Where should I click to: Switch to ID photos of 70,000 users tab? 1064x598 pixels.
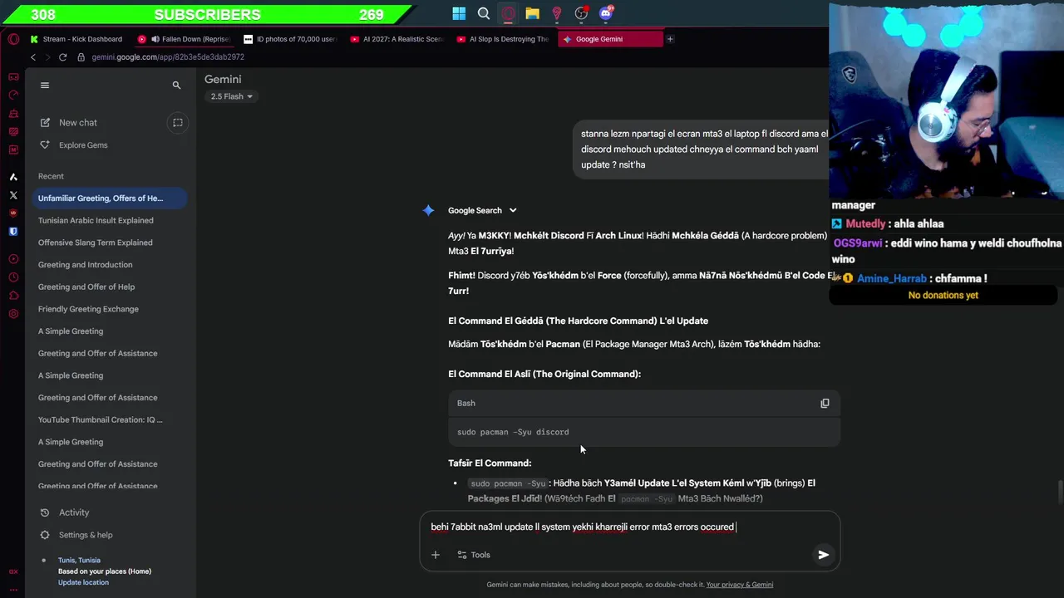pos(291,39)
